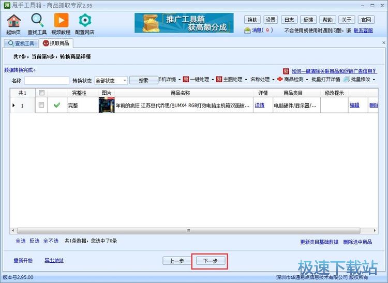
Task: Click 批量打开详情 toolbar item
Action: (325, 79)
